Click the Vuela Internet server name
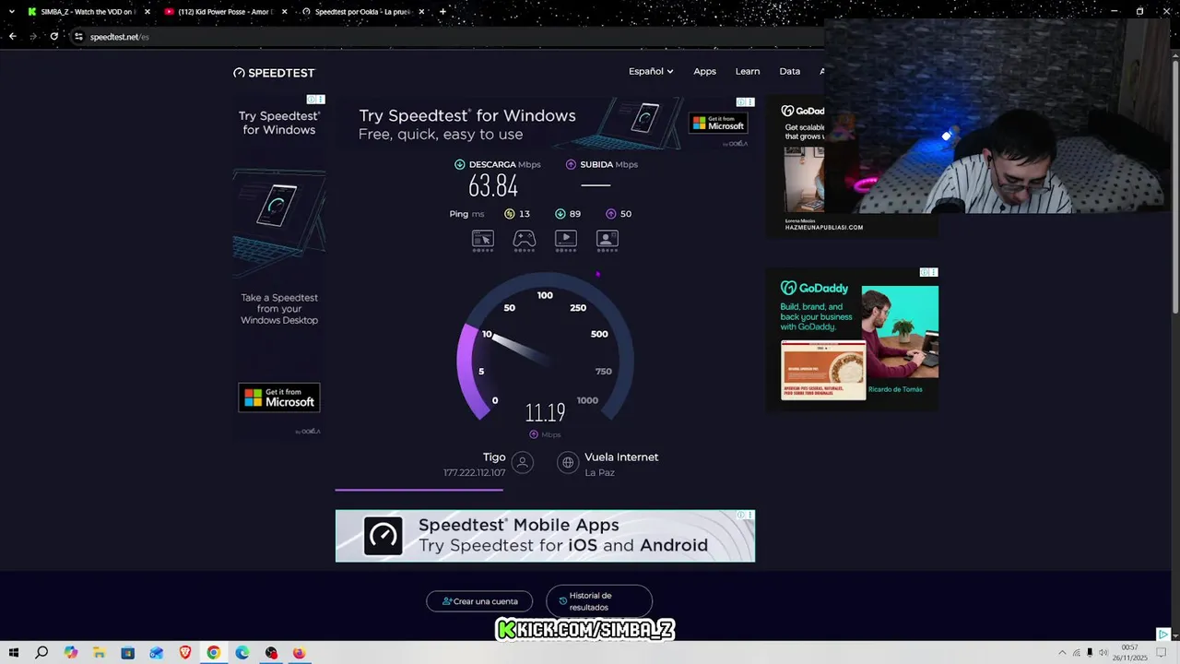 click(x=621, y=456)
